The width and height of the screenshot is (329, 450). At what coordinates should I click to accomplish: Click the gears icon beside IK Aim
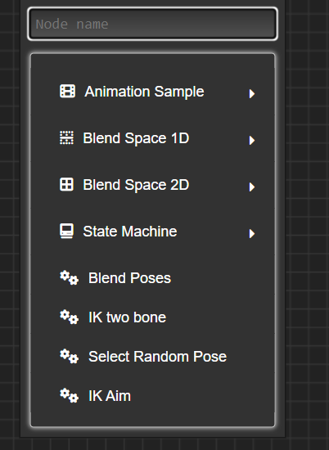coord(69,396)
